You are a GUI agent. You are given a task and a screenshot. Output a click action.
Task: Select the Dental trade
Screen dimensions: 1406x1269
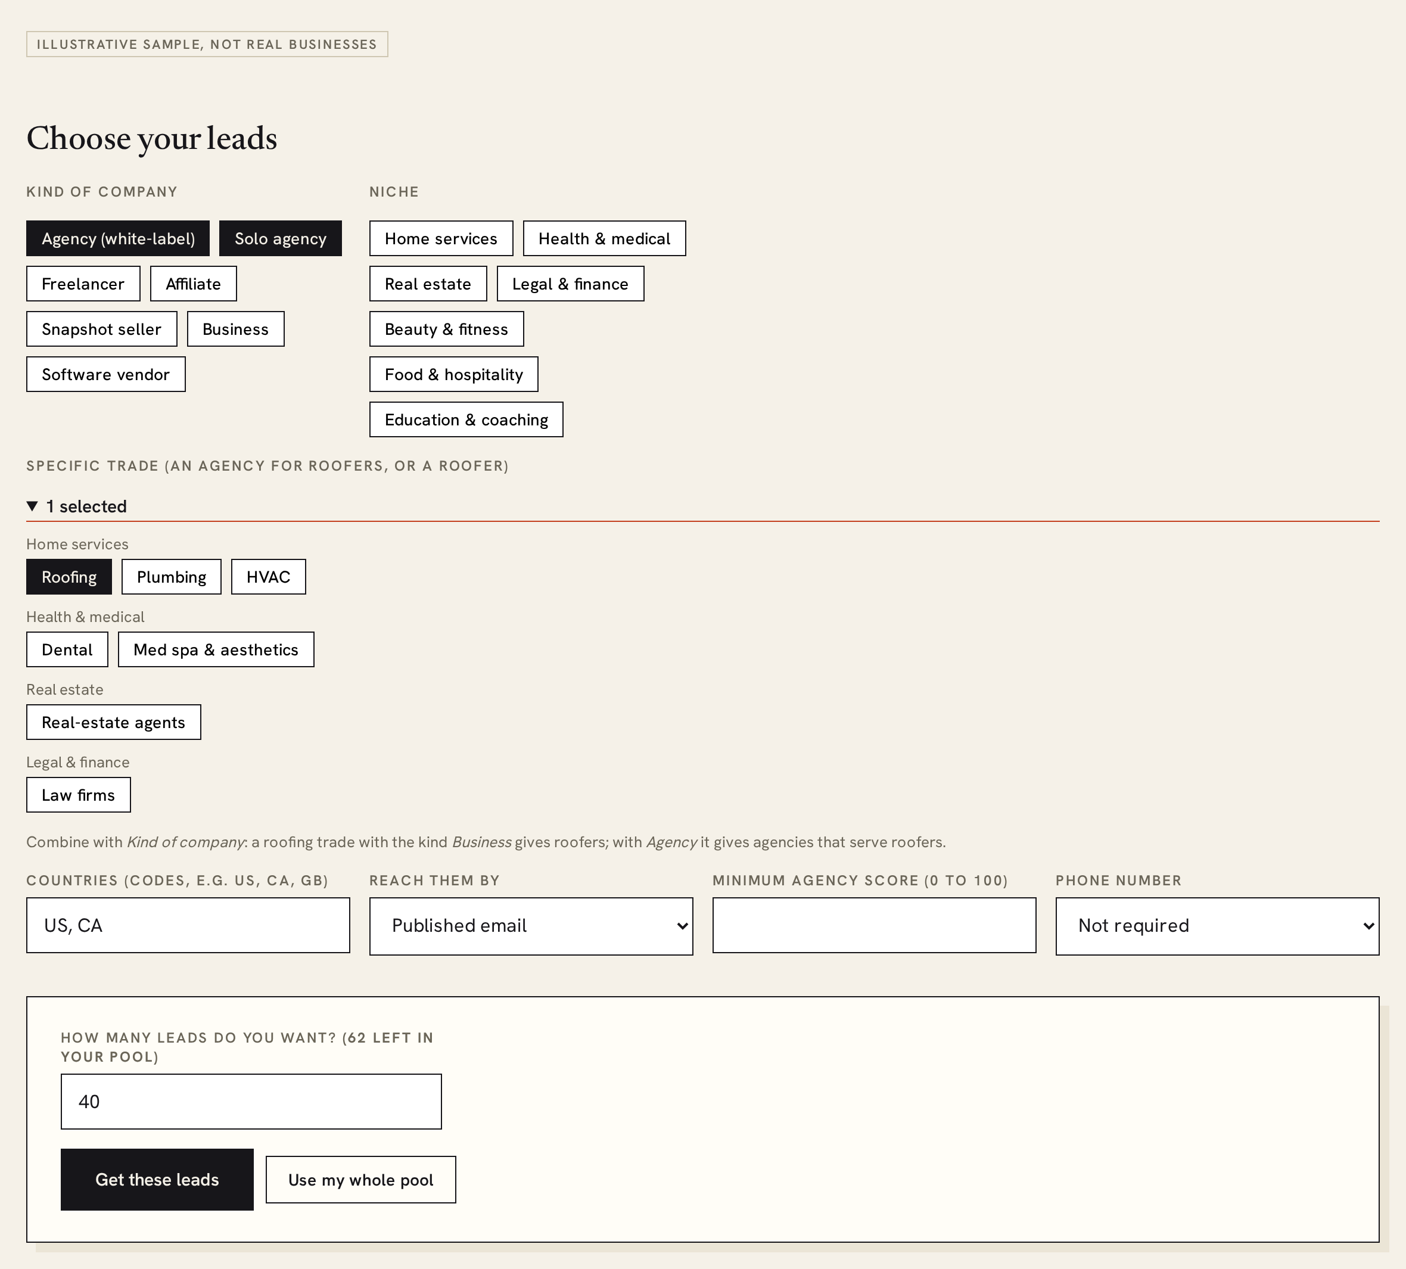pos(67,650)
